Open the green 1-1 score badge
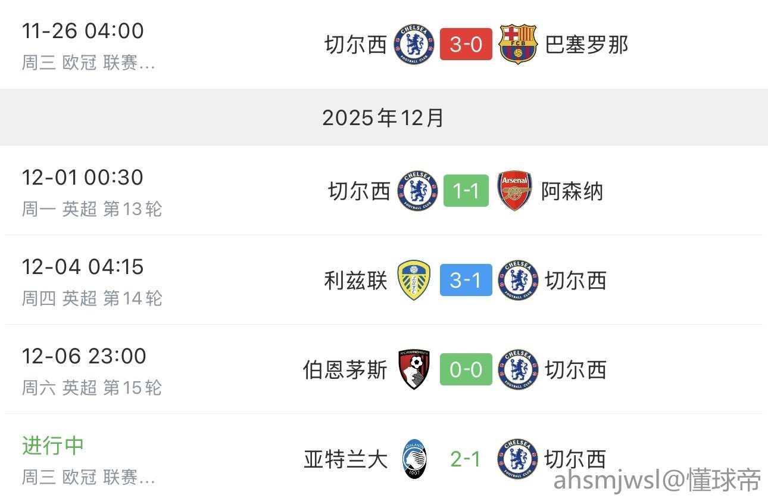 coord(466,191)
